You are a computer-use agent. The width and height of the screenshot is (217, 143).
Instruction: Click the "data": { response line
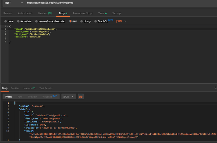pos(24,109)
